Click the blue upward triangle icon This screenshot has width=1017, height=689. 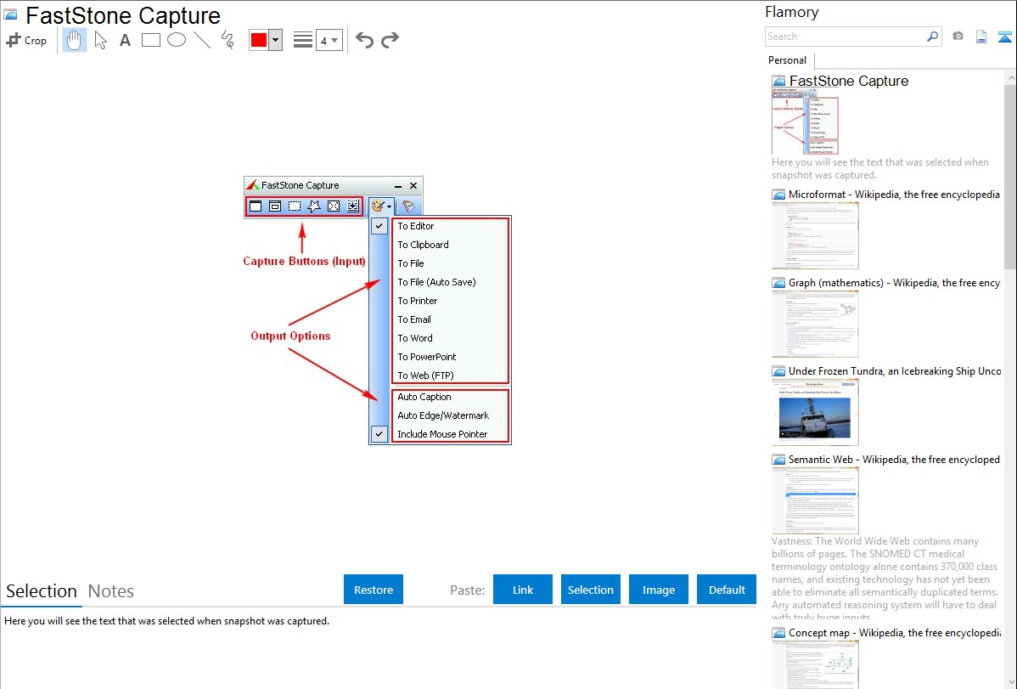tap(1004, 37)
